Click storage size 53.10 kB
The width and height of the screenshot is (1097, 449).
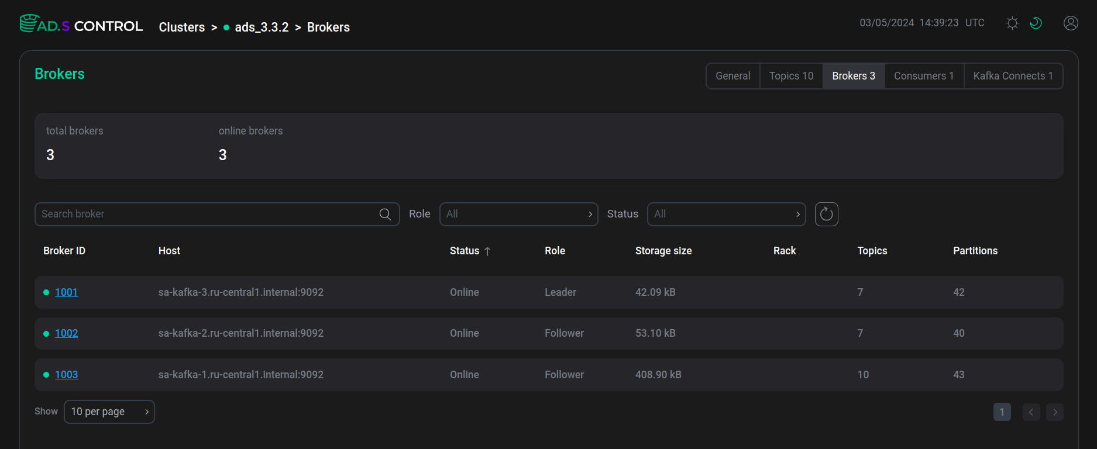(655, 333)
